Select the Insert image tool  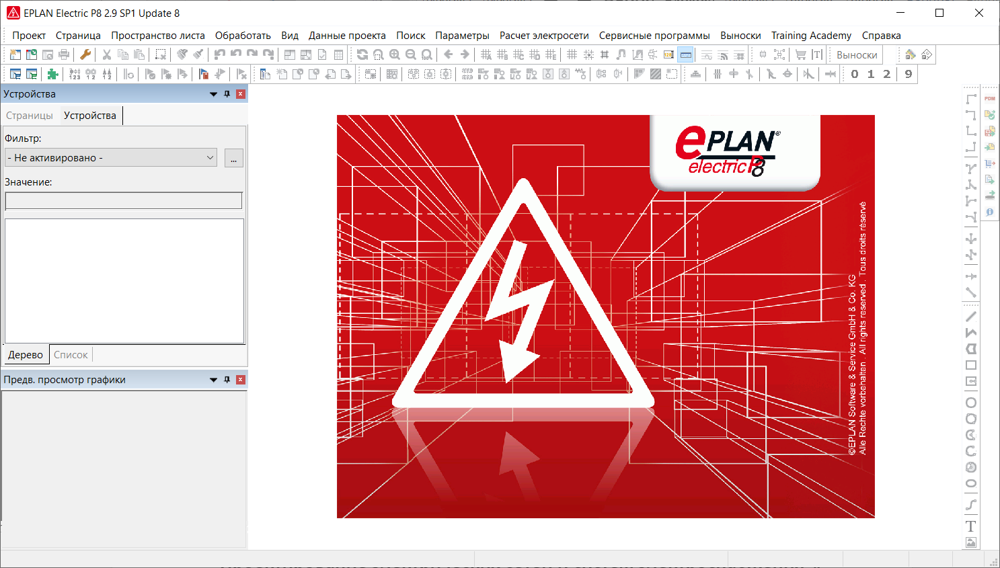coord(971,542)
